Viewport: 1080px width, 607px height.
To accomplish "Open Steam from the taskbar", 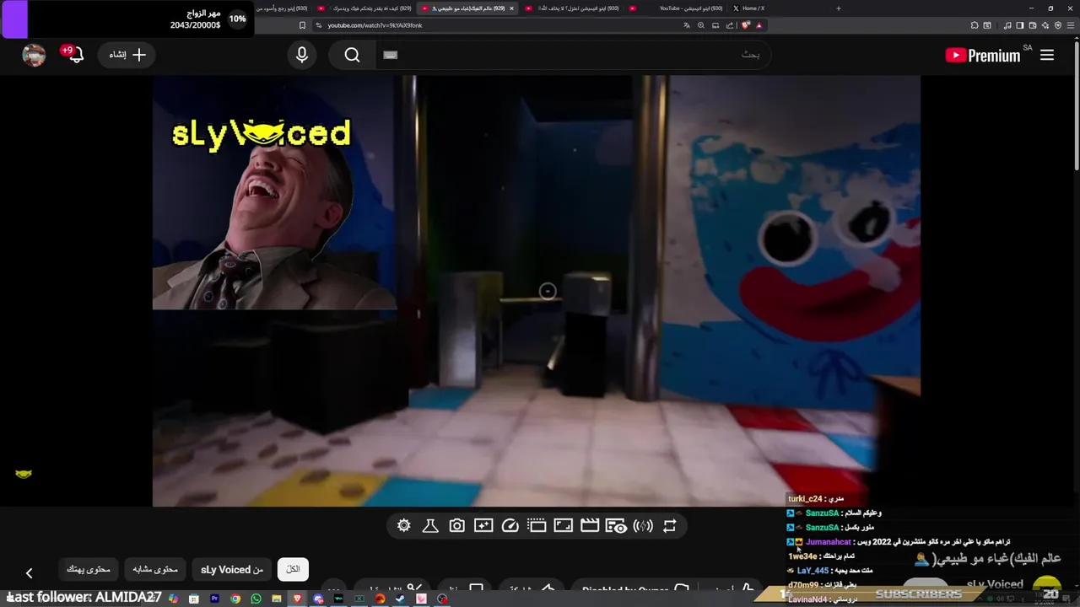I will [x=400, y=599].
